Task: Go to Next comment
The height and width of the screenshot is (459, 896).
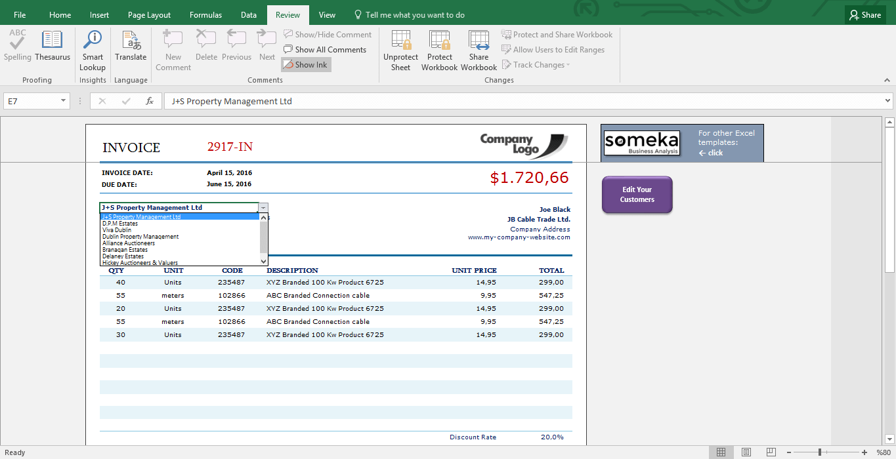Action: tap(267, 45)
